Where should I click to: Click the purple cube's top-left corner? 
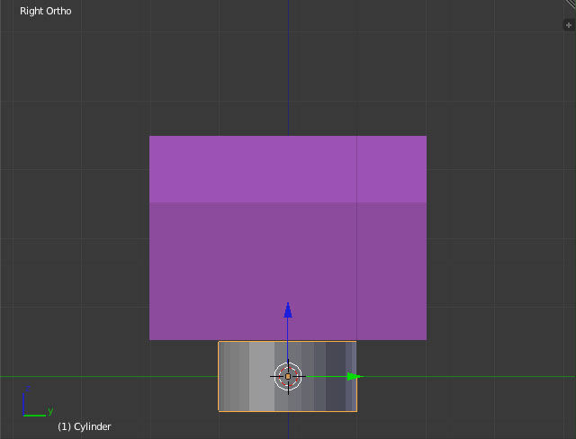pos(150,137)
